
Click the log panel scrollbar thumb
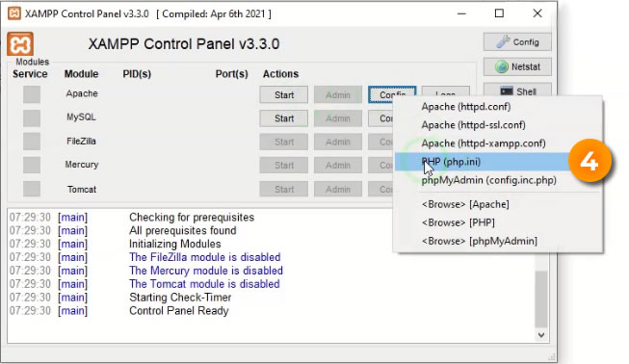pyautogui.click(x=541, y=299)
